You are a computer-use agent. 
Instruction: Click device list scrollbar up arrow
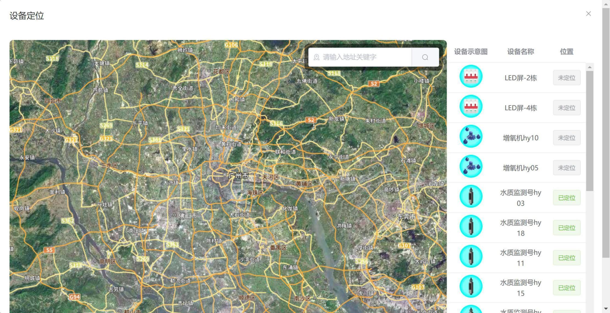(x=590, y=67)
